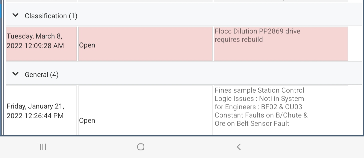Tap the Android back navigation arrow
This screenshot has height=158, width=364.
[x=239, y=147]
